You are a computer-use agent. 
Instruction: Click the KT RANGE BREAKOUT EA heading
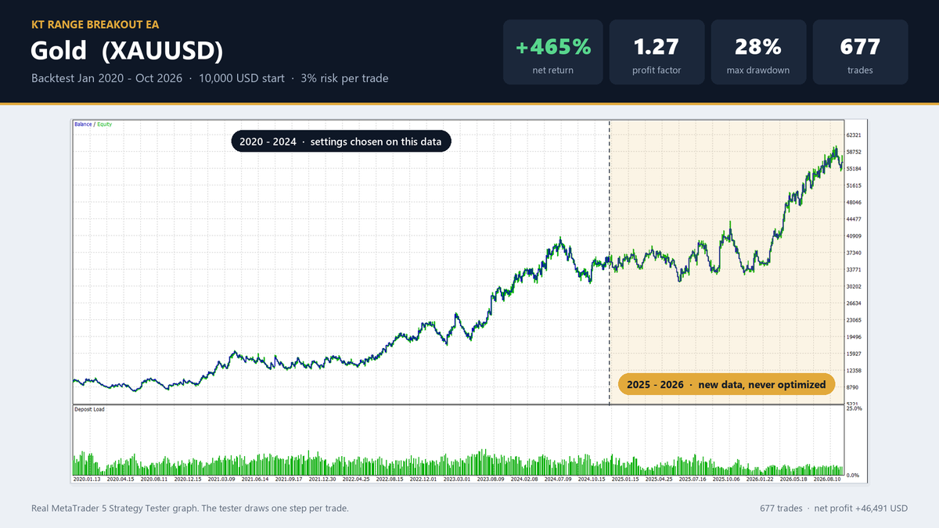[x=95, y=26]
